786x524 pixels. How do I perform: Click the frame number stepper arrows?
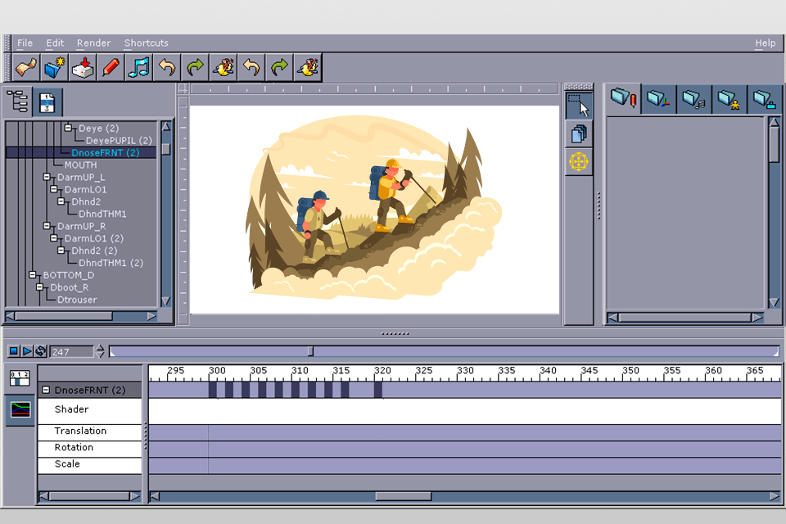click(100, 351)
